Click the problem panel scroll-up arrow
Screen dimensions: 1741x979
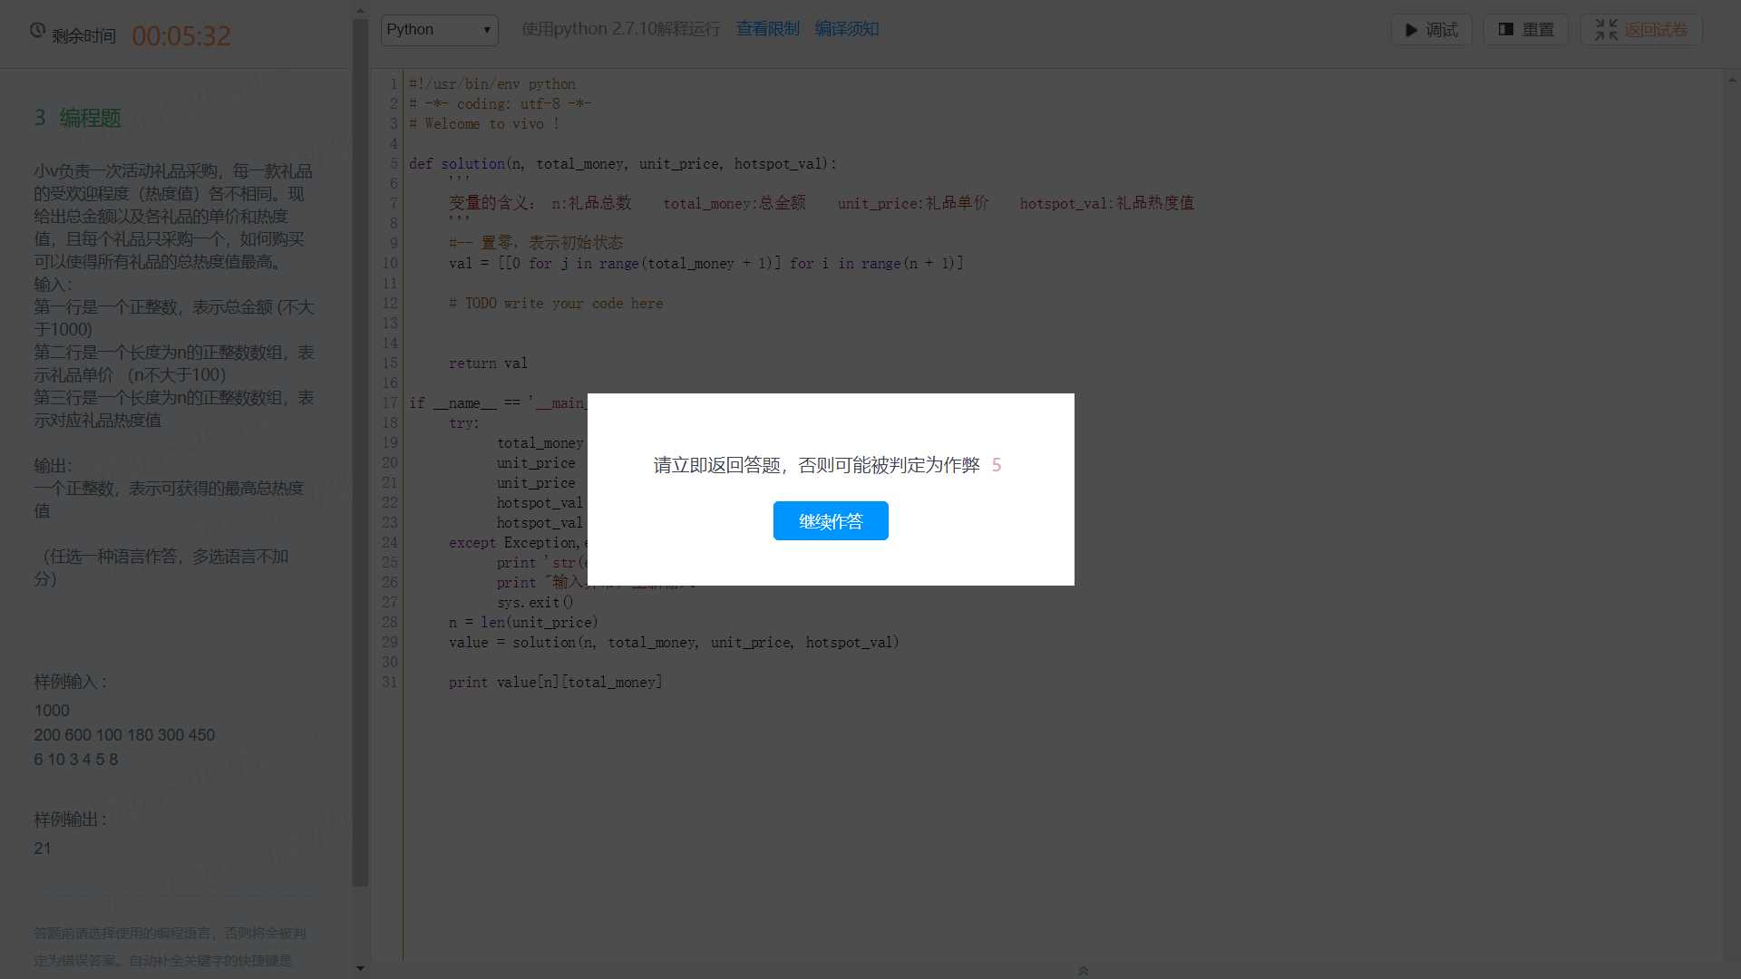(x=360, y=12)
